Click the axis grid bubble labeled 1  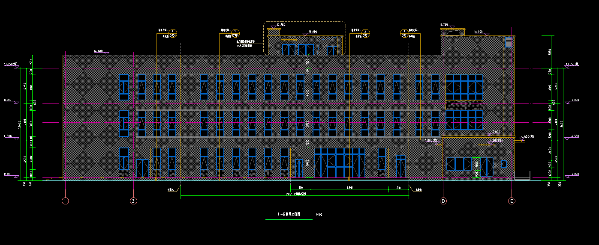(x=65, y=201)
